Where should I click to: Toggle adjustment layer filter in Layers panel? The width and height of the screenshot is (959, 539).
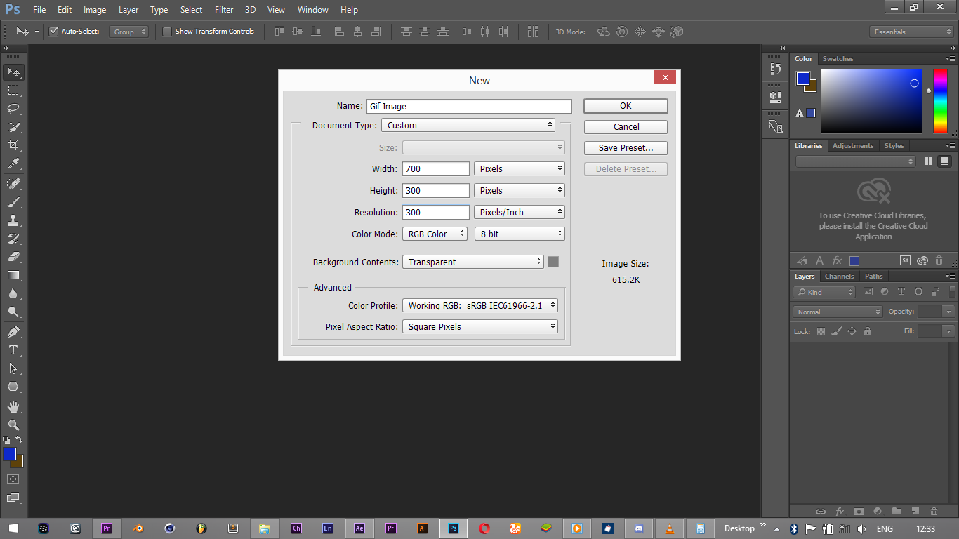[x=885, y=292]
